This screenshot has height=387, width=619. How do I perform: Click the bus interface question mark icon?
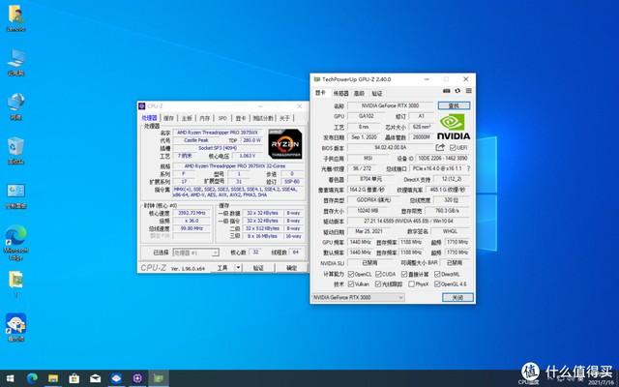pos(468,168)
